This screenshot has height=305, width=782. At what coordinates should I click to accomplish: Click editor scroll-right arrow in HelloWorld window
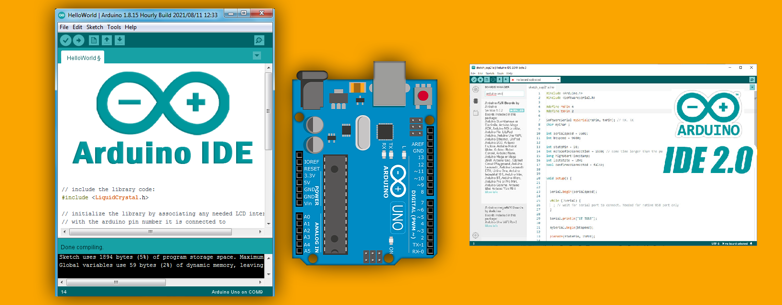click(x=261, y=232)
